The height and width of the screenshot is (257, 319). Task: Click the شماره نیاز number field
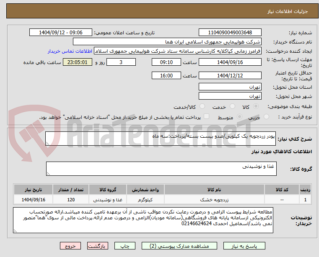point(230,33)
